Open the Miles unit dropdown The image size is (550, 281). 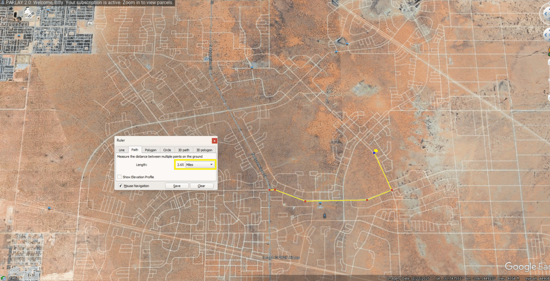tap(200, 164)
